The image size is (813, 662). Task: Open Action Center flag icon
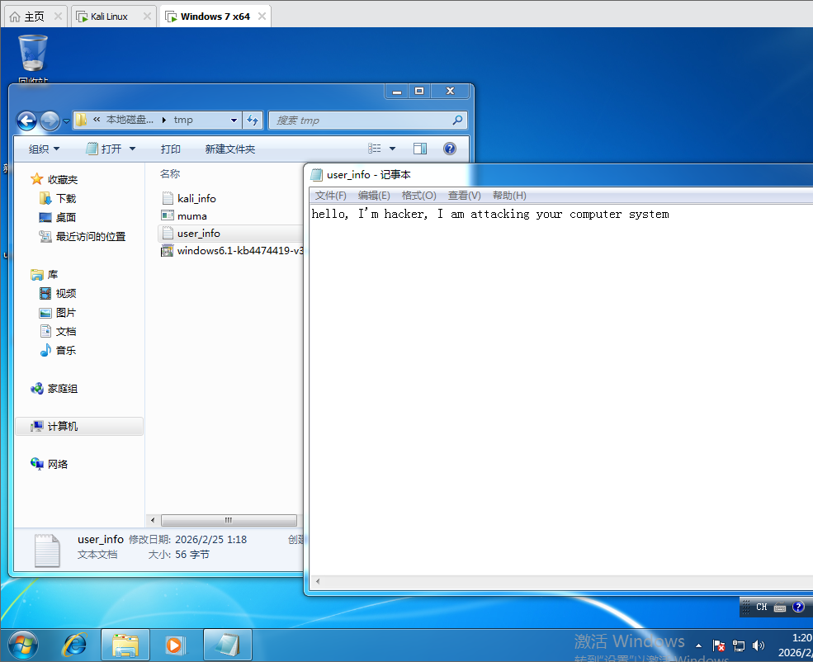click(719, 645)
